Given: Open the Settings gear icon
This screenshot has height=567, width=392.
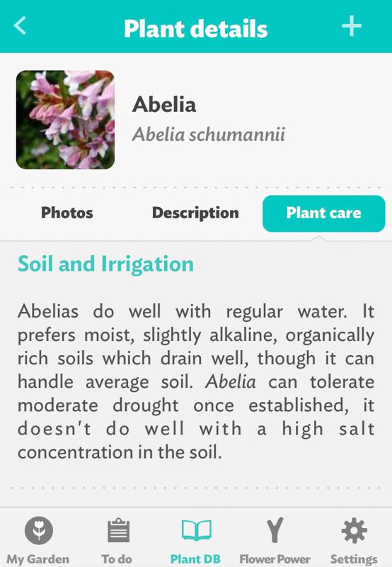Looking at the screenshot, I should point(354,530).
